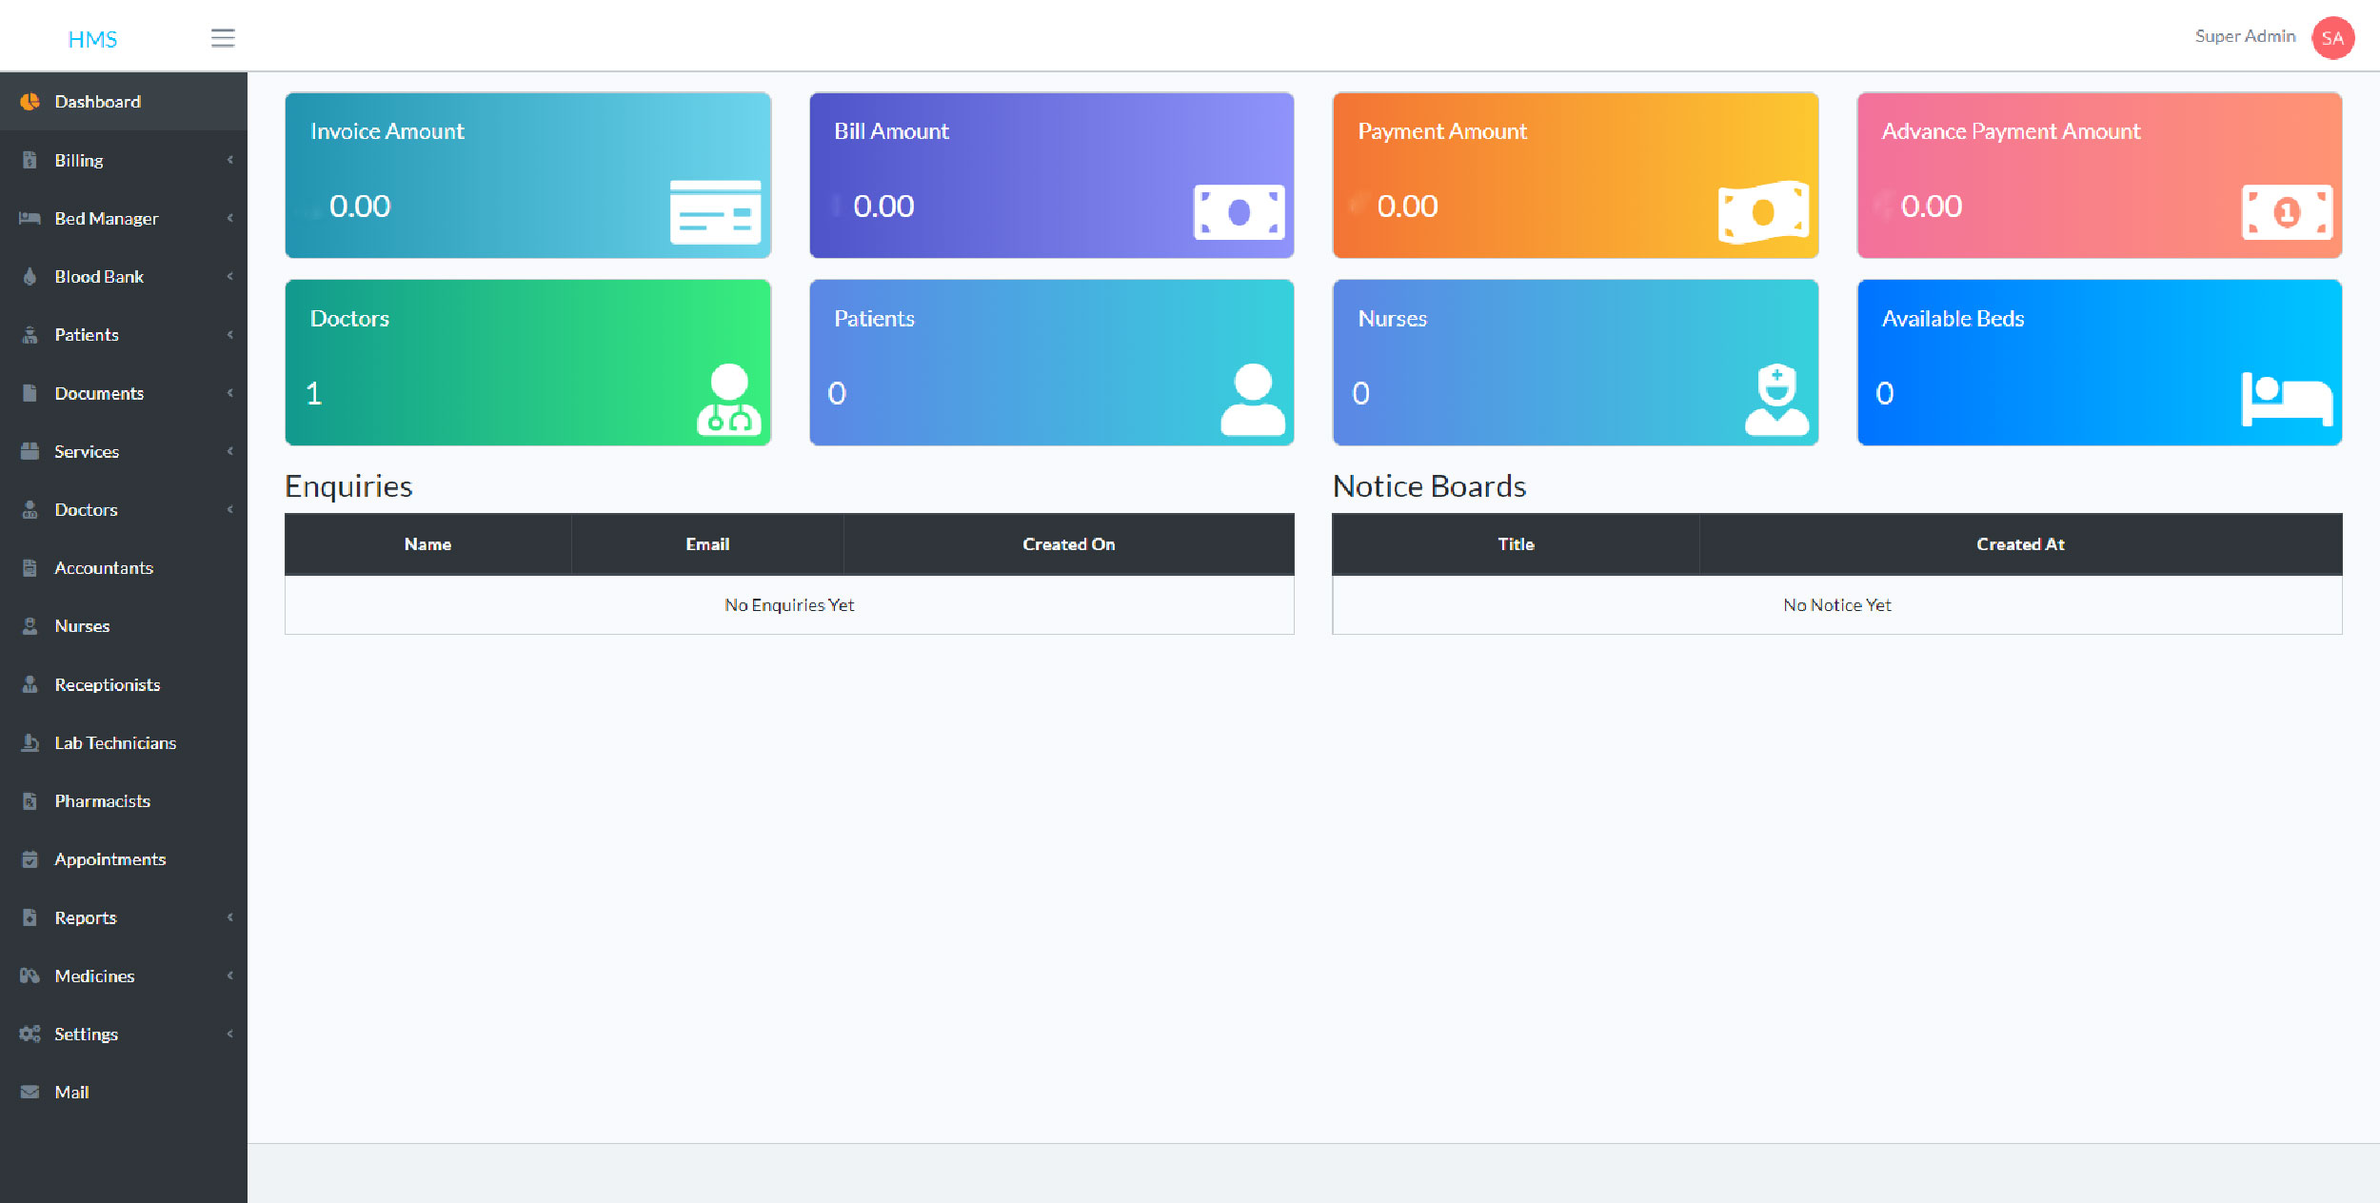Expand the Settings submenu chevron
This screenshot has height=1203, width=2380.
229,1034
